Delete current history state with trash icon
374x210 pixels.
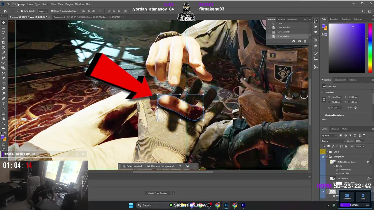tap(305, 41)
